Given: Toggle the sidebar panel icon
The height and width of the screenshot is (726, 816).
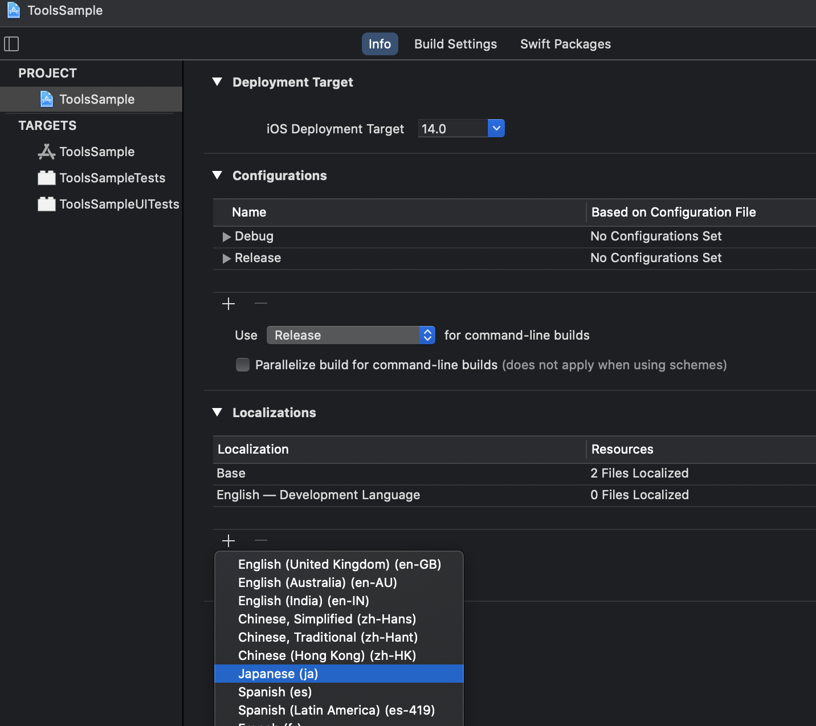Looking at the screenshot, I should [11, 44].
